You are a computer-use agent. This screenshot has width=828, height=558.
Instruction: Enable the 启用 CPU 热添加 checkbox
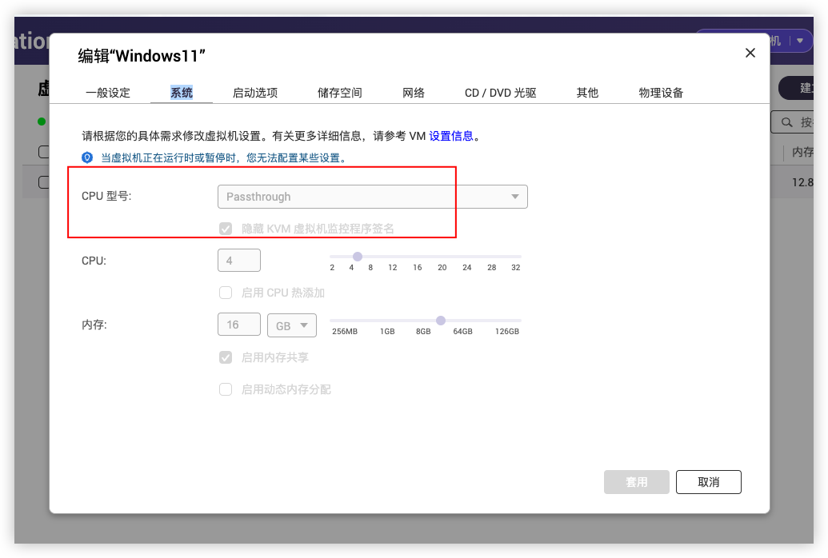[x=226, y=293]
